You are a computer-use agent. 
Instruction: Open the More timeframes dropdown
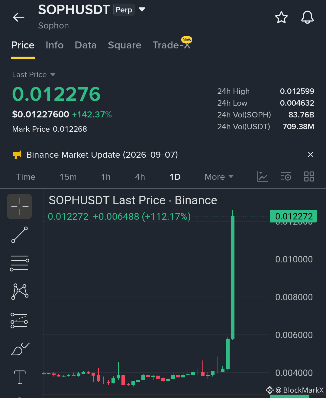coord(219,177)
